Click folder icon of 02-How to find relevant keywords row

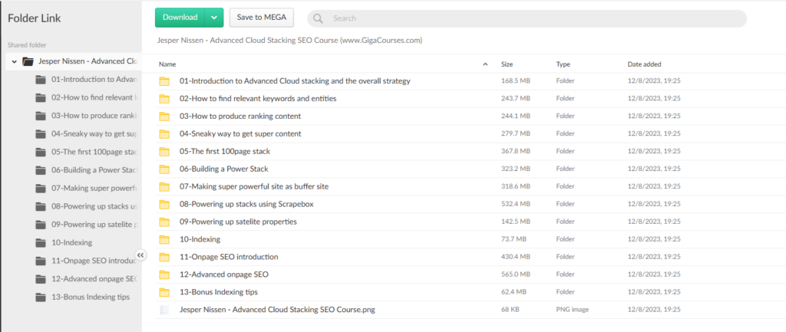pyautogui.click(x=164, y=99)
